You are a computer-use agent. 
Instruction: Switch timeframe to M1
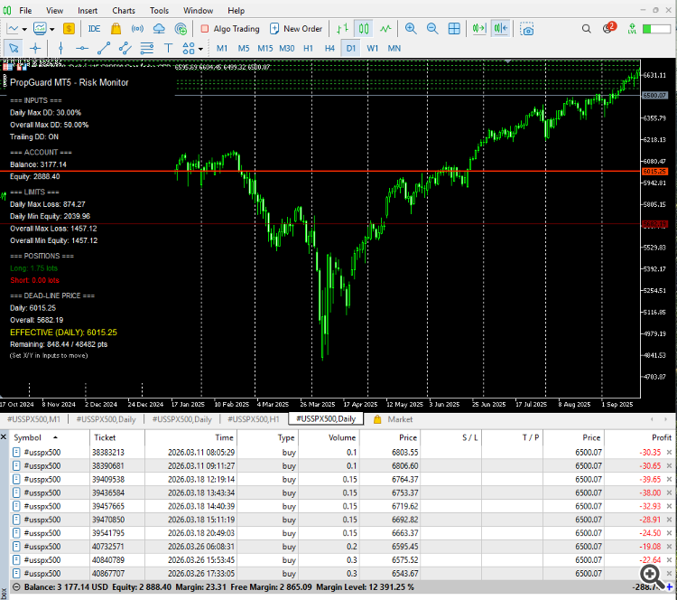point(222,49)
